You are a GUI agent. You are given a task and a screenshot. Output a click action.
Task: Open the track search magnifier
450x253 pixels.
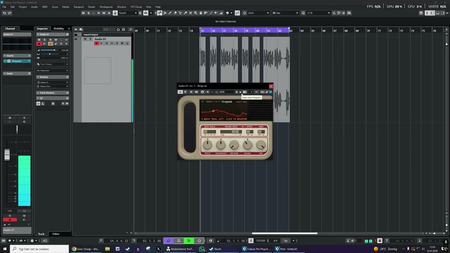click(x=130, y=30)
